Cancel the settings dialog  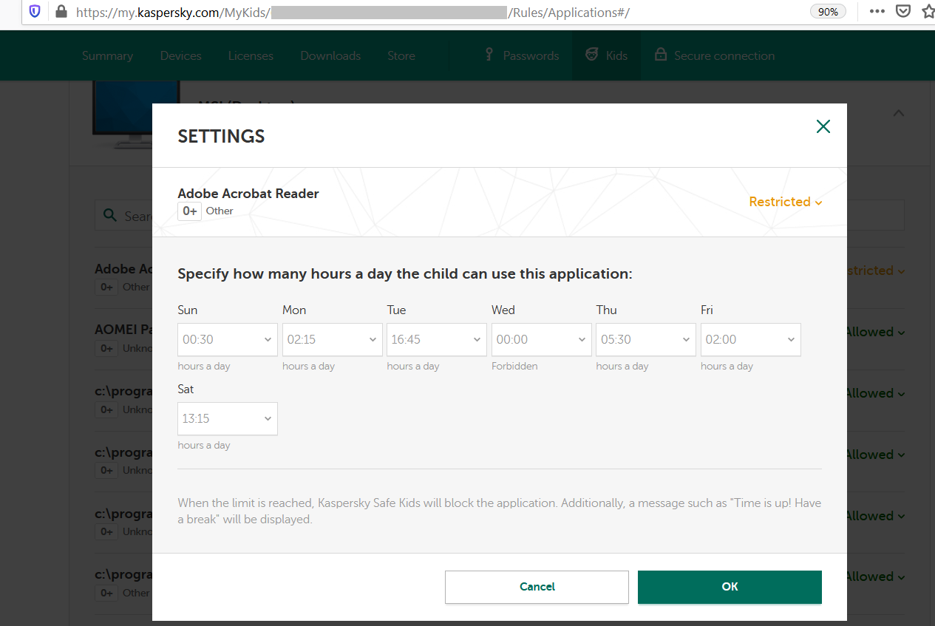click(537, 587)
